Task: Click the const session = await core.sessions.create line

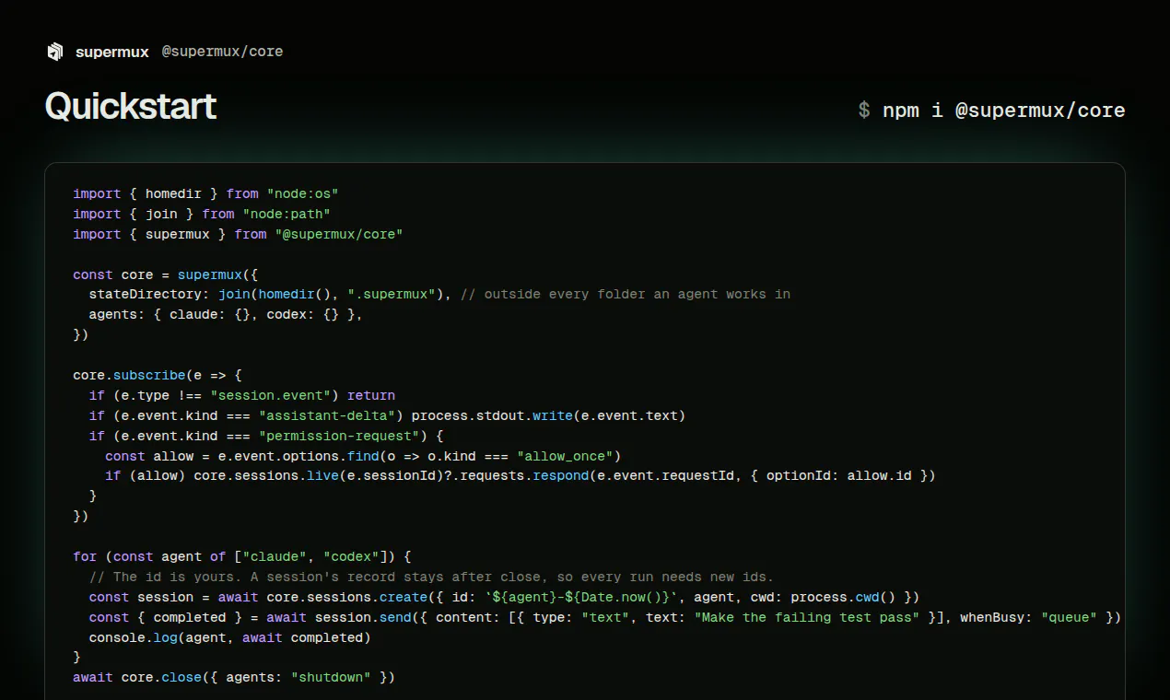Action: [x=504, y=599]
